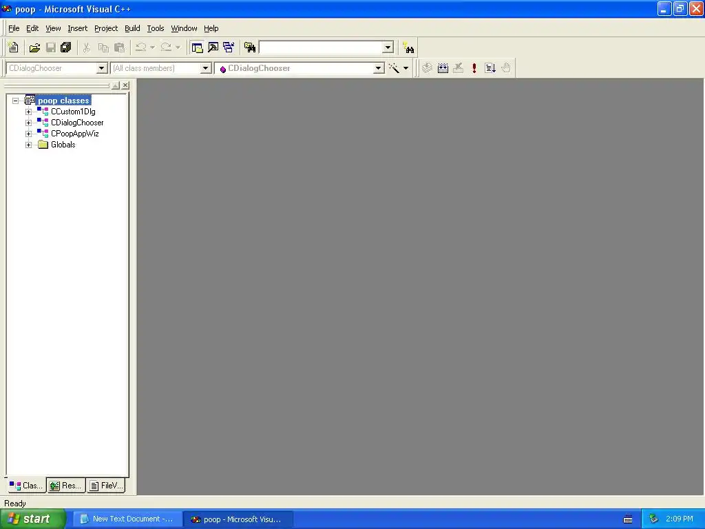
Task: Expand the CCustom1Dlg class node
Action: tap(28, 112)
